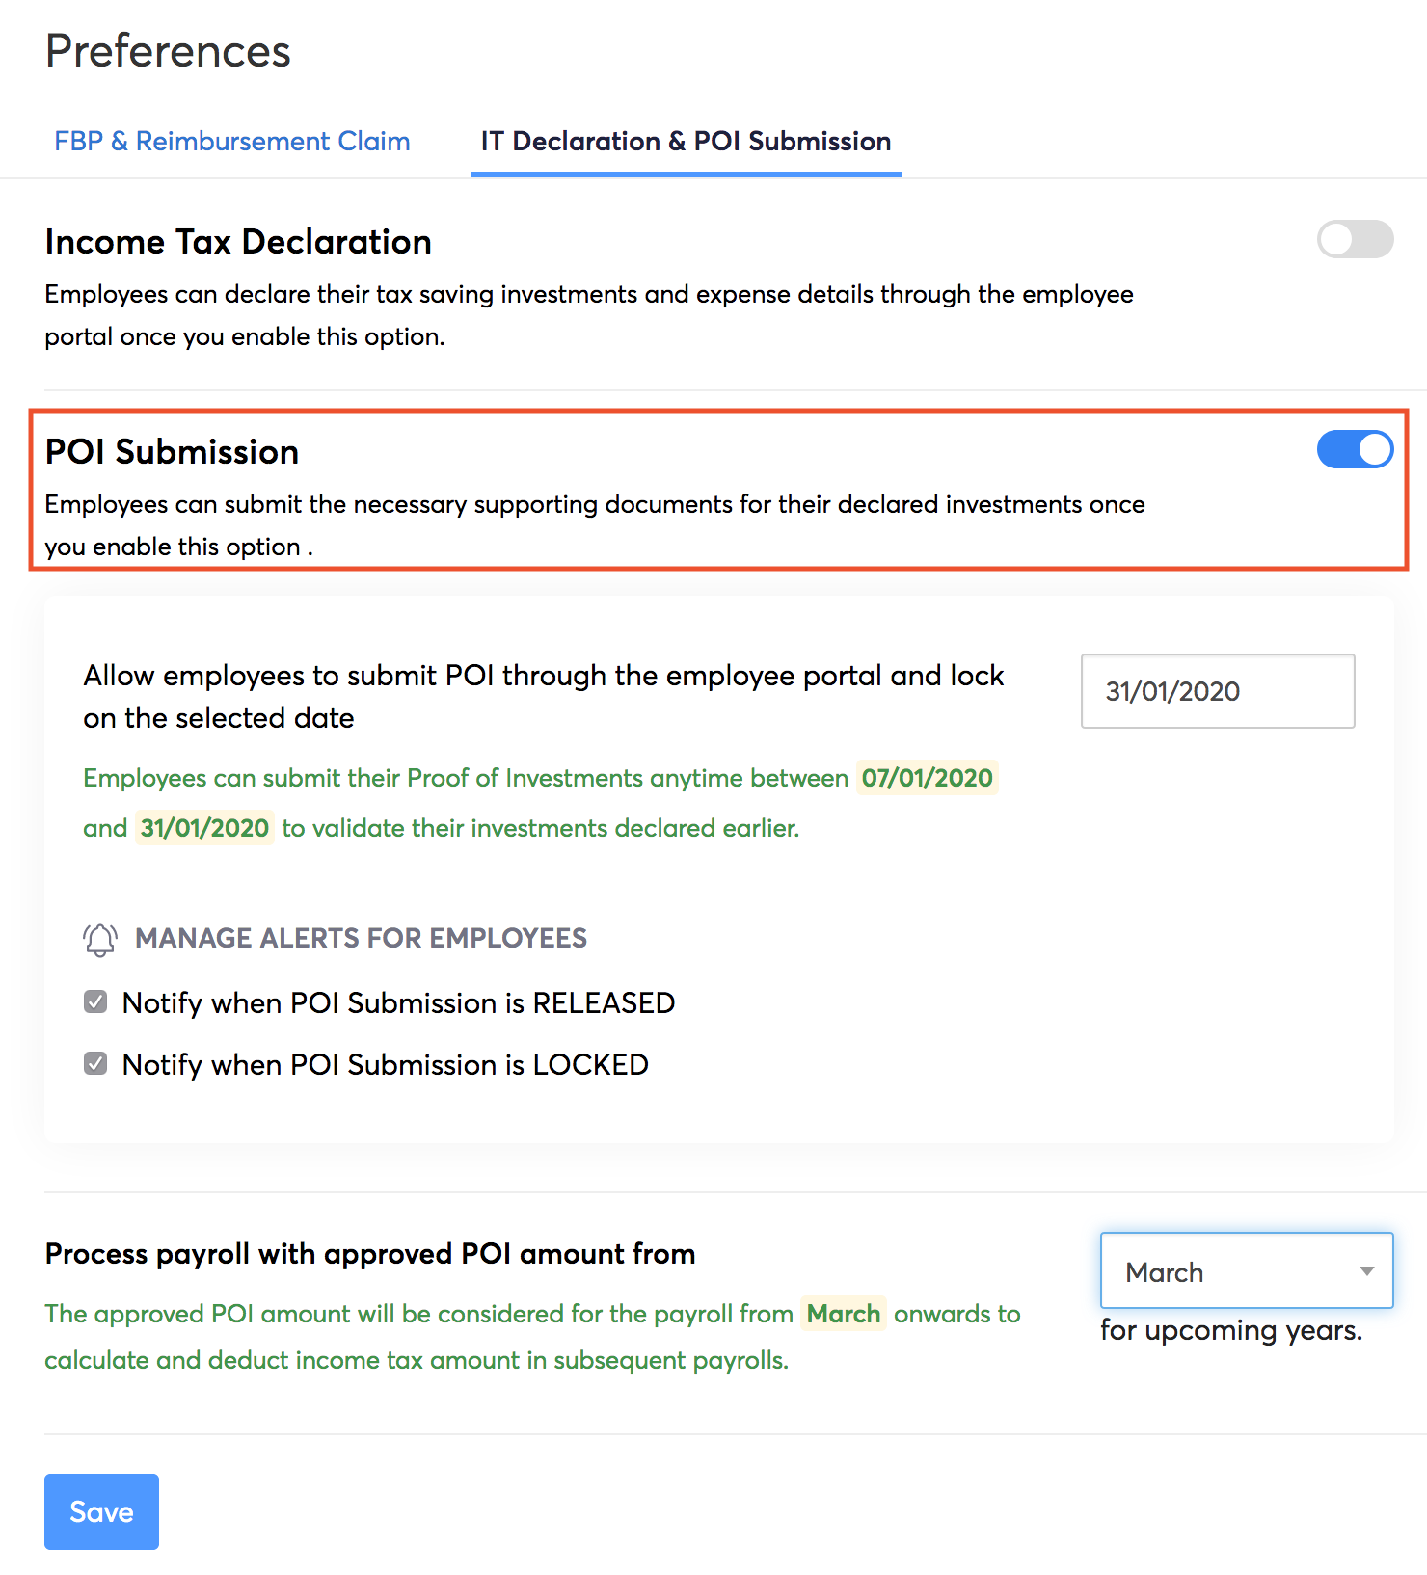Click the arrow in the month selector

1366,1271
